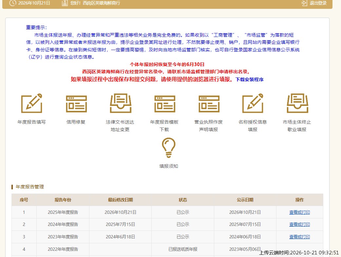Screen dimensions: 341x257
Task: Select the 2025年年度报告 cell
Action: (63, 212)
